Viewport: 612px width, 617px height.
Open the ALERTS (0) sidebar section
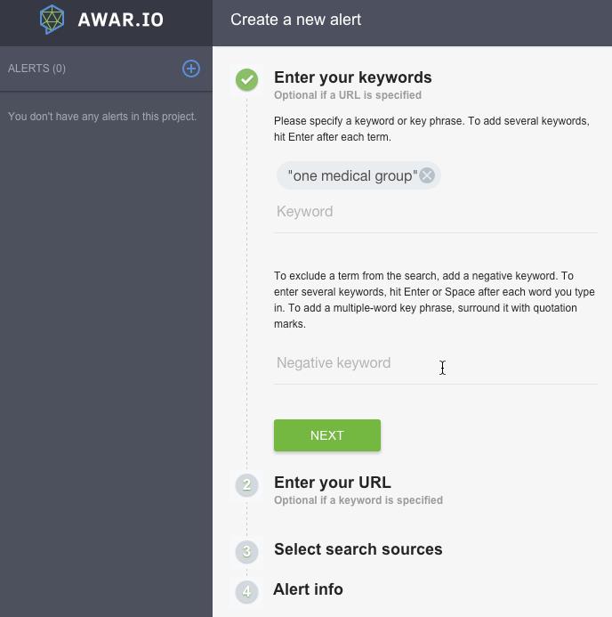[x=36, y=69]
